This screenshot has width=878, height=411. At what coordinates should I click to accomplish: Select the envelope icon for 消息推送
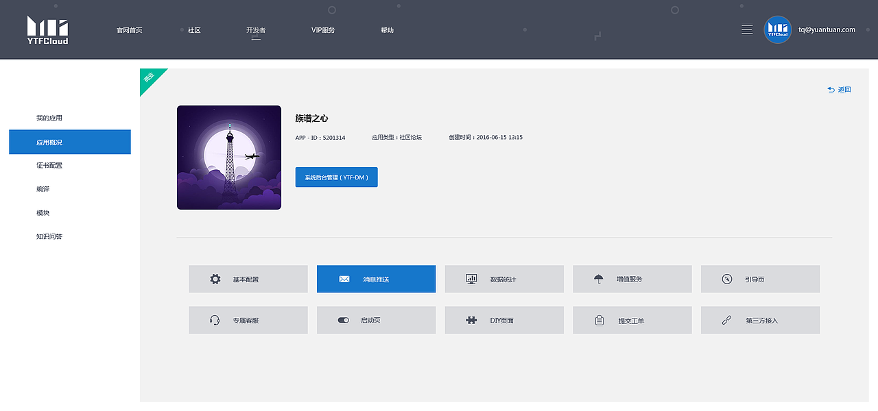pyautogui.click(x=344, y=279)
